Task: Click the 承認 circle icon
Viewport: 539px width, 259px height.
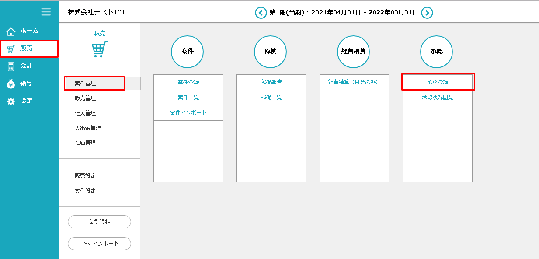Action: [x=436, y=52]
